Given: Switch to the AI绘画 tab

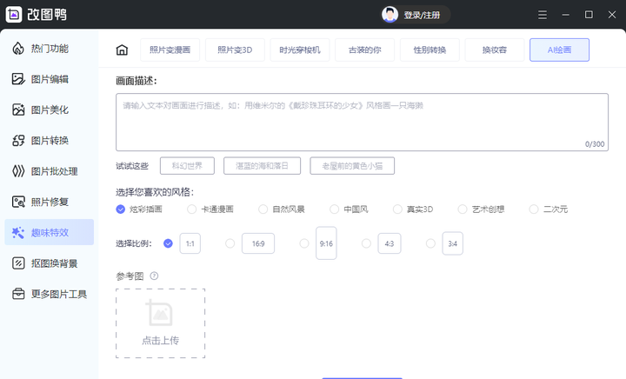Looking at the screenshot, I should (x=559, y=50).
